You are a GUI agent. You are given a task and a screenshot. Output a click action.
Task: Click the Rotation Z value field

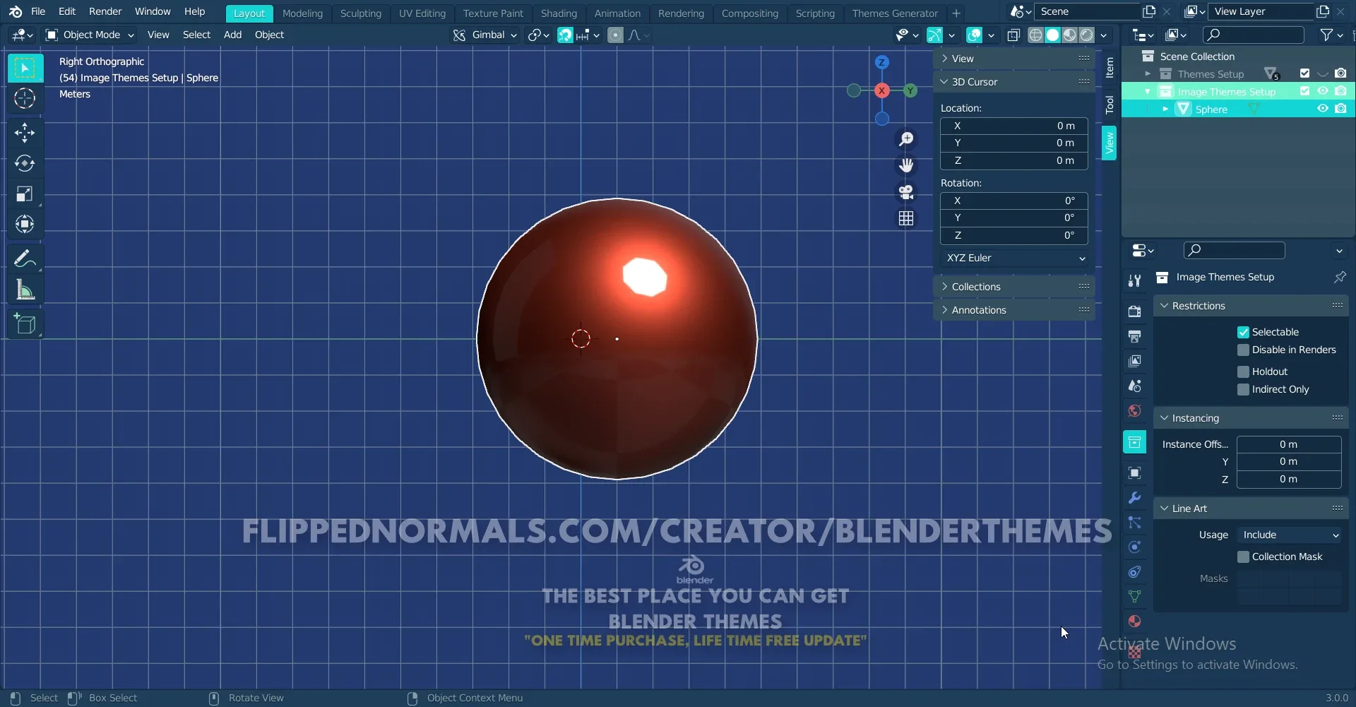pos(1014,235)
